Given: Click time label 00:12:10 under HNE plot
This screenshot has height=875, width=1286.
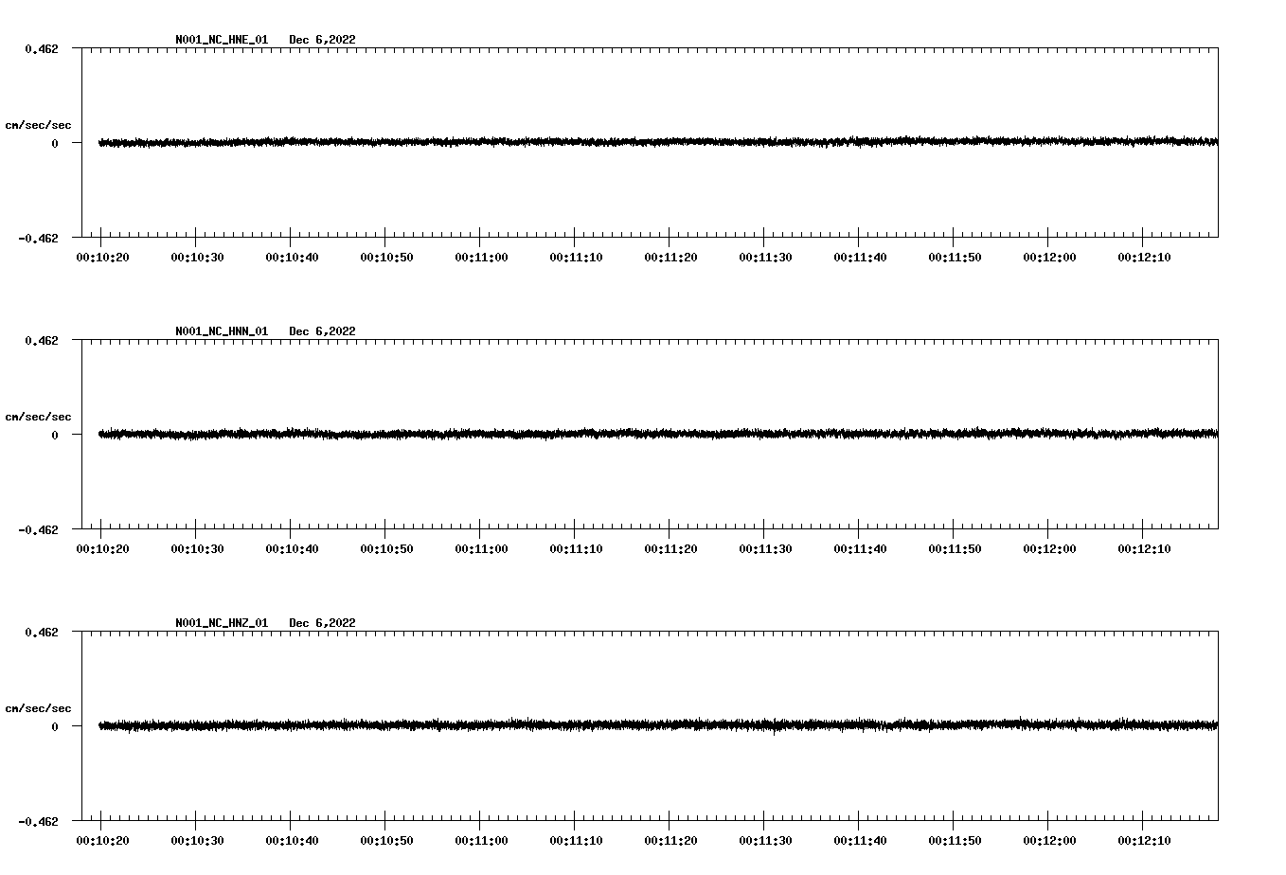Looking at the screenshot, I should point(1144,258).
